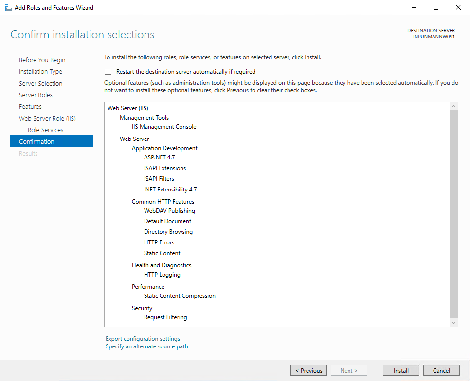Navigate to the Server Selection page
470x381 pixels.
click(x=40, y=84)
